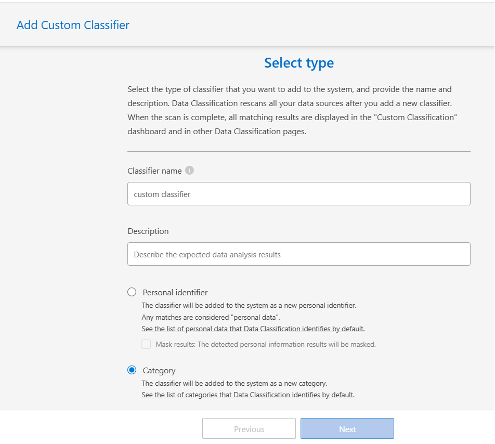The width and height of the screenshot is (495, 444).
Task: Click the Mask results label text
Action: (x=265, y=344)
